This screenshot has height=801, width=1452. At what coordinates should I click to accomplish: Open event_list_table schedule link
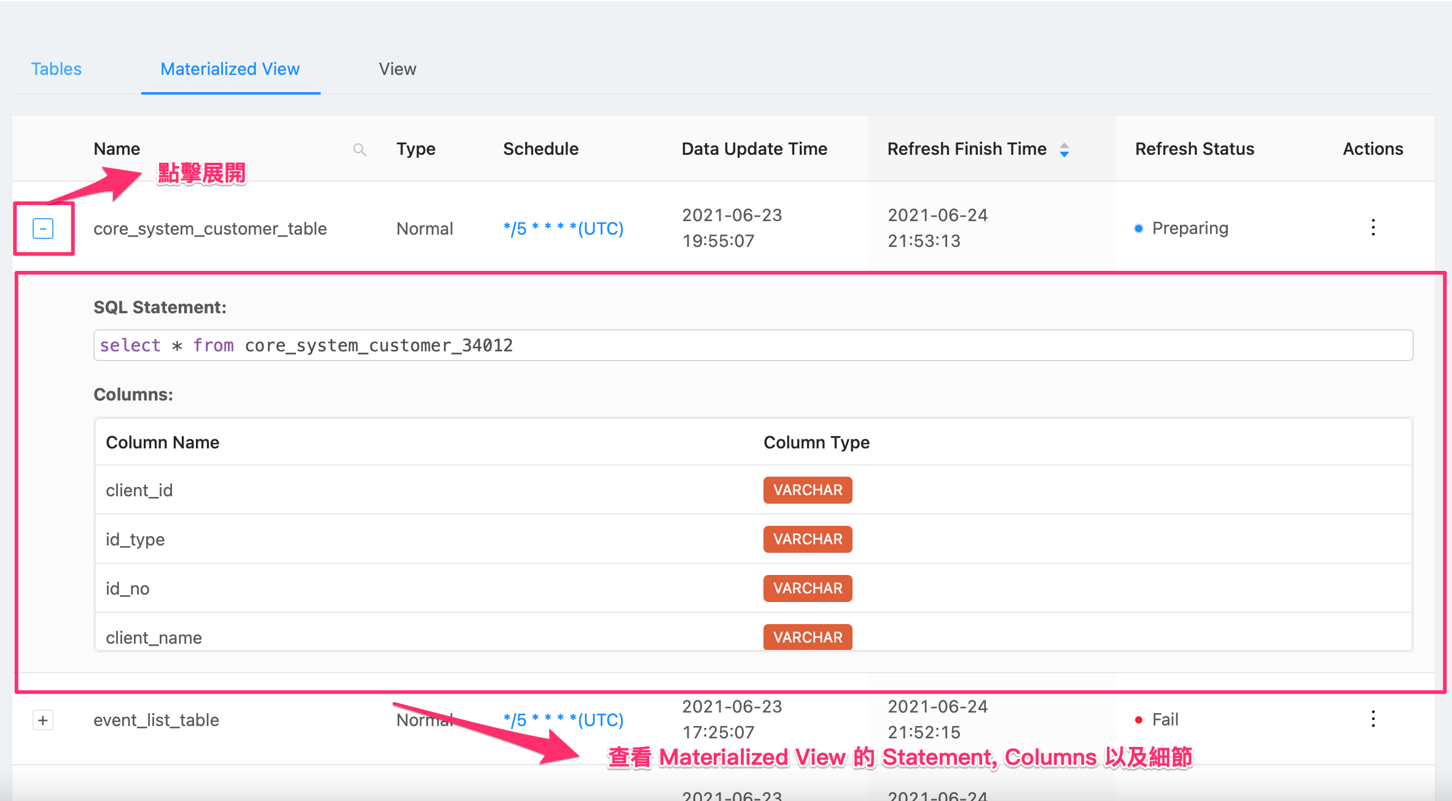pyautogui.click(x=563, y=720)
